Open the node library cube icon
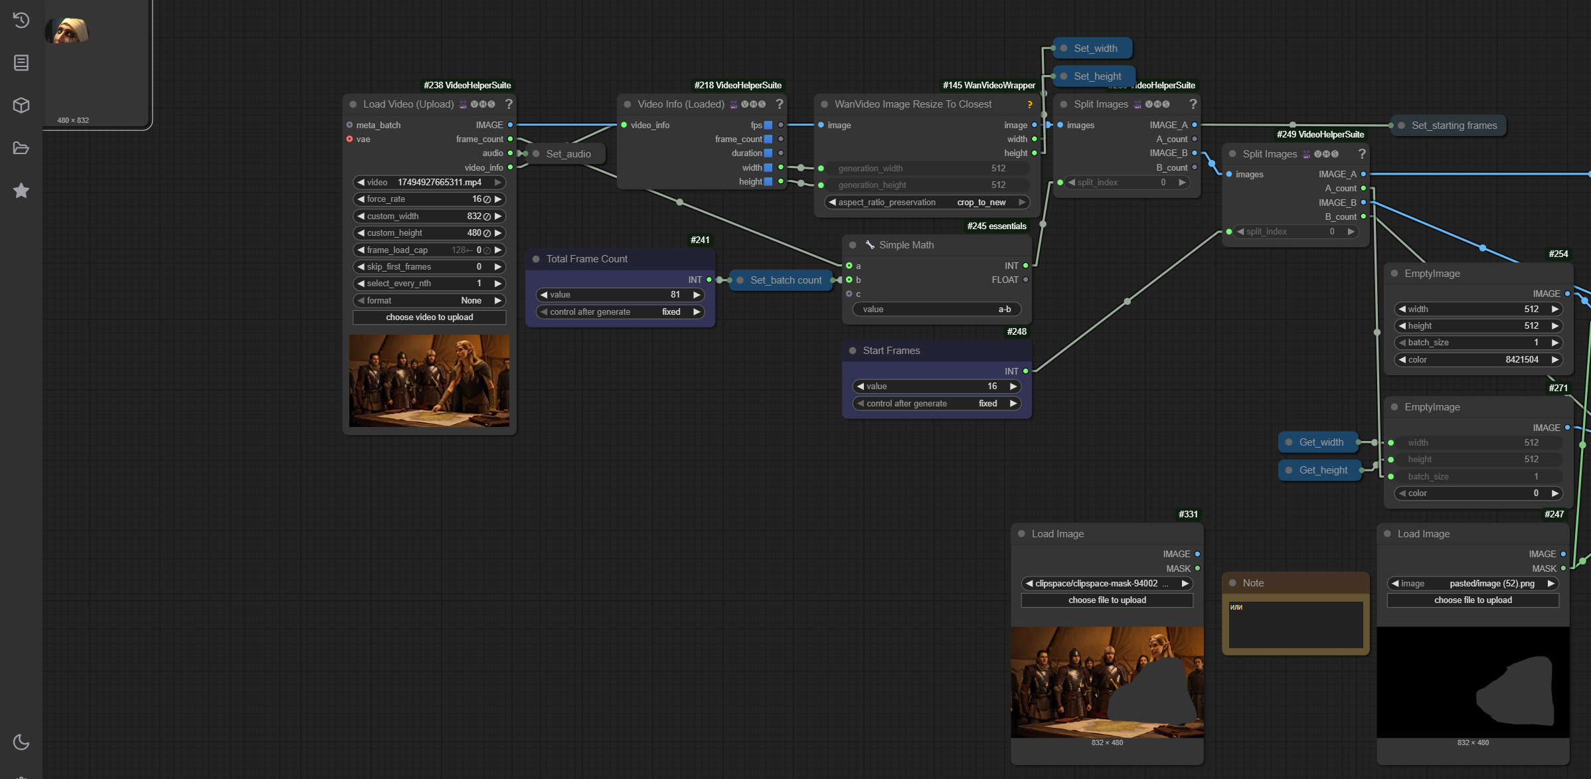Viewport: 1591px width, 779px height. (x=21, y=106)
